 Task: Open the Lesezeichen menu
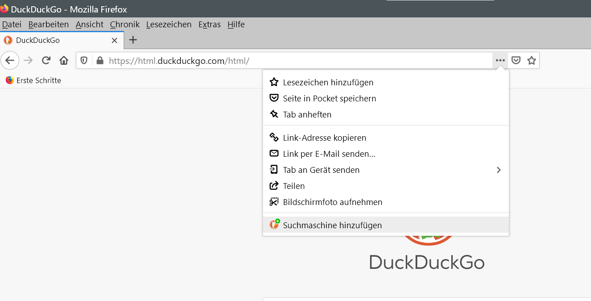tap(169, 25)
